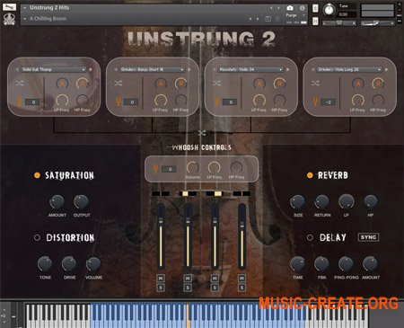The width and height of the screenshot is (404, 328).
Task: Click the master Tune knob in the header
Action: pyautogui.click(x=329, y=10)
